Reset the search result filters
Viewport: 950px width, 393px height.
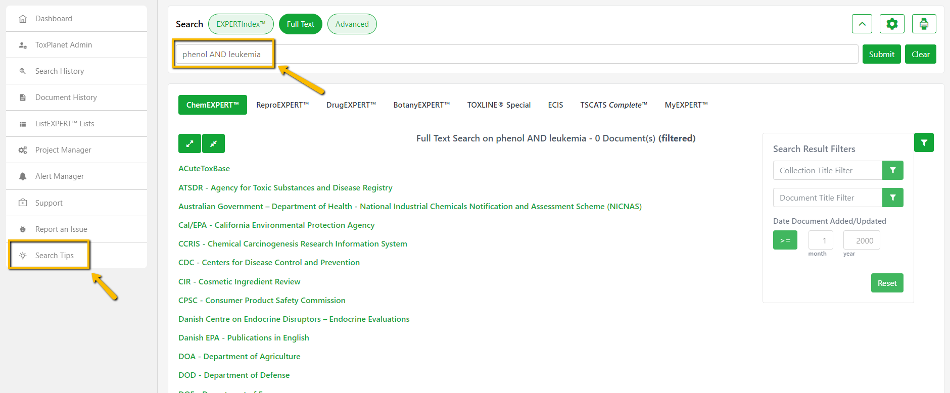coord(887,283)
